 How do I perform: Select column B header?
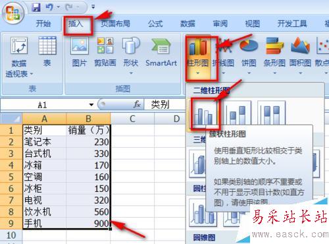click(88, 119)
